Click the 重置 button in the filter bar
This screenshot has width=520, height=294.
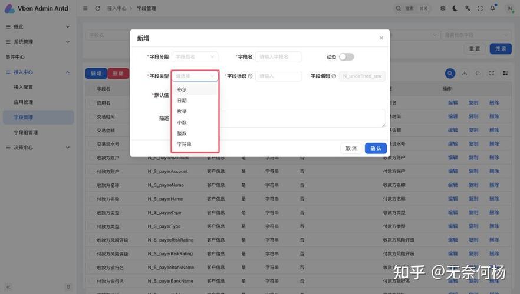475,49
